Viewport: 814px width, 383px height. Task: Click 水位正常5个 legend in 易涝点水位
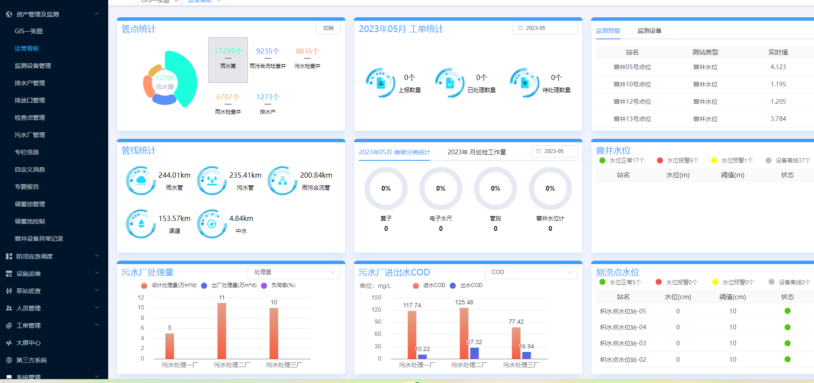620,282
